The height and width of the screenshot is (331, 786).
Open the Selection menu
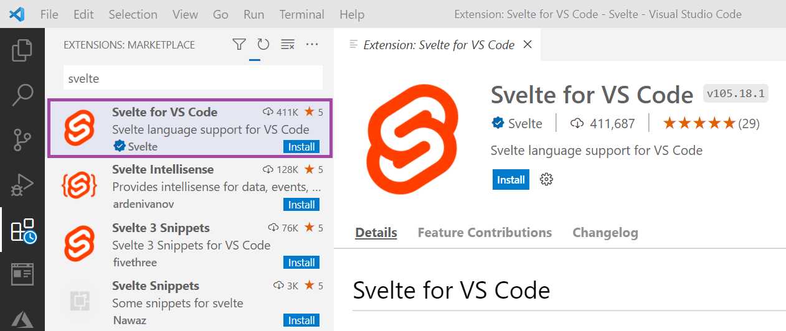(x=133, y=14)
